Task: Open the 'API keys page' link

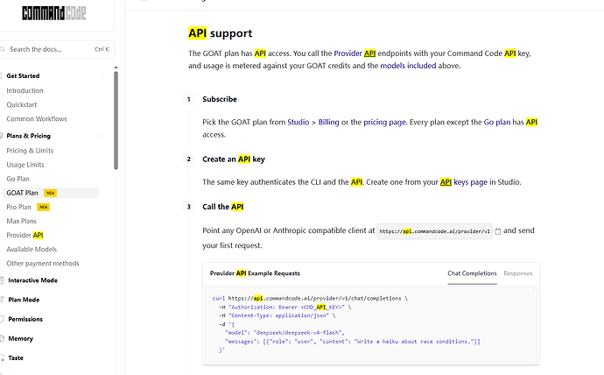Action: tap(463, 182)
